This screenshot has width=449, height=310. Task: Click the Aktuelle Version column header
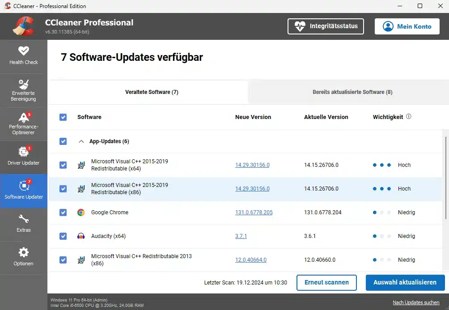tap(326, 117)
